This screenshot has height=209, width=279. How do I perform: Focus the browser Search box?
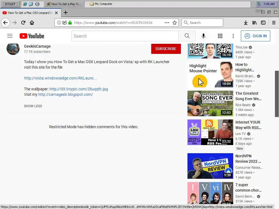202,23
